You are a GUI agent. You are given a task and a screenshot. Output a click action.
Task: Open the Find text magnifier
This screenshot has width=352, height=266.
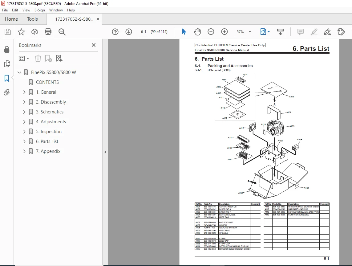click(62, 32)
